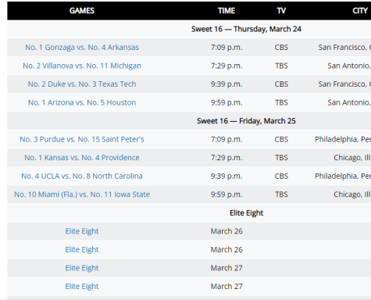Open the Miami (Fla.) vs. Iowa State link
The width and height of the screenshot is (371, 300).
coord(82,195)
